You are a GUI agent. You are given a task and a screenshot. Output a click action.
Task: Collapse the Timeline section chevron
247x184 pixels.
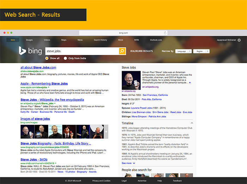192,123
